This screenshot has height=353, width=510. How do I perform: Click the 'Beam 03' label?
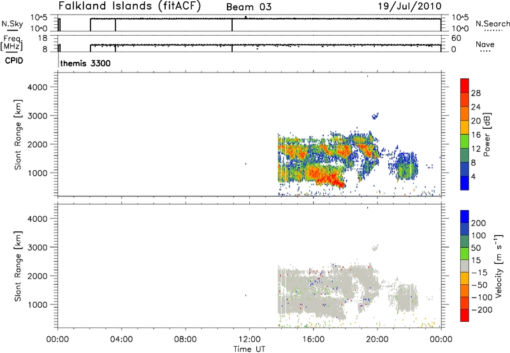[249, 7]
